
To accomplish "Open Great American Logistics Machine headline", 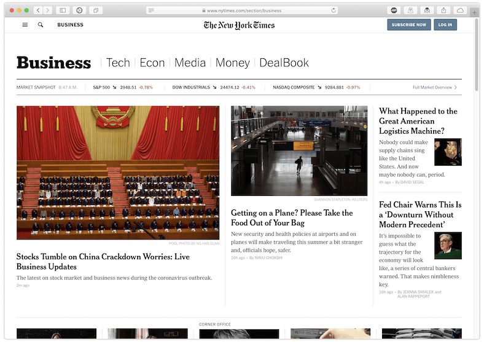I will 418,121.
